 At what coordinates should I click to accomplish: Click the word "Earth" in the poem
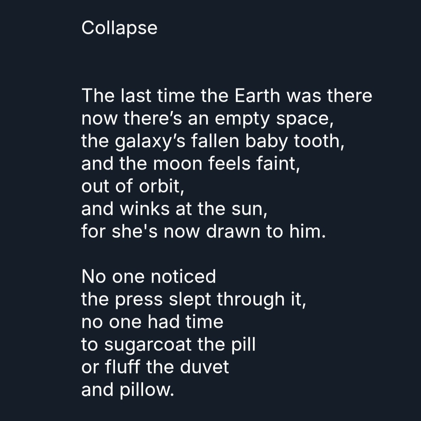(x=257, y=96)
